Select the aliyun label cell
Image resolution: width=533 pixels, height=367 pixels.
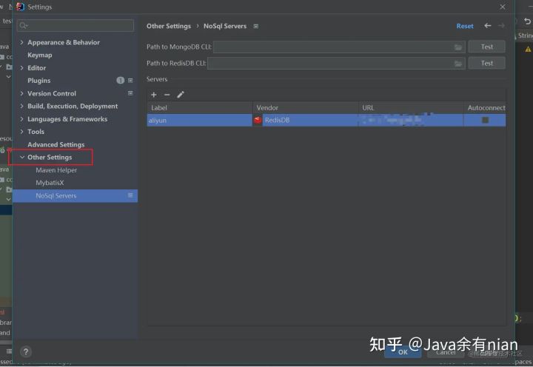tap(200, 121)
